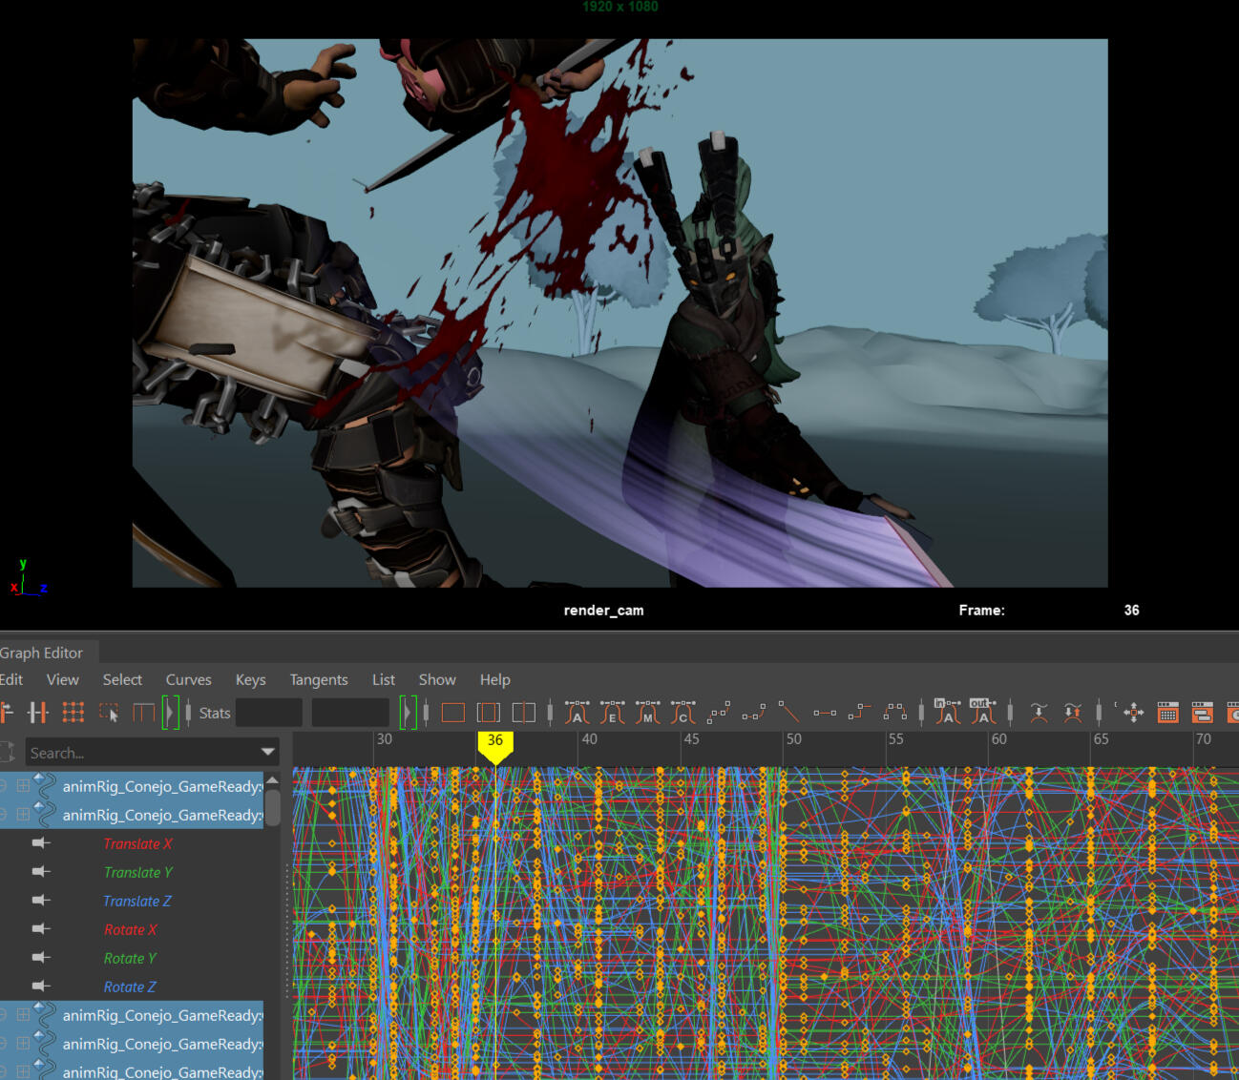The width and height of the screenshot is (1239, 1080).
Task: Open the Tangents menu
Action: 318,679
